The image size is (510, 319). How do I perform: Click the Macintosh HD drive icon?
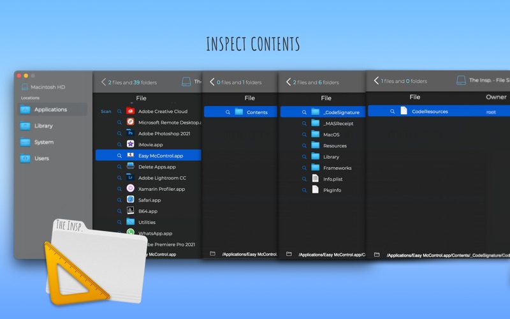coord(25,87)
